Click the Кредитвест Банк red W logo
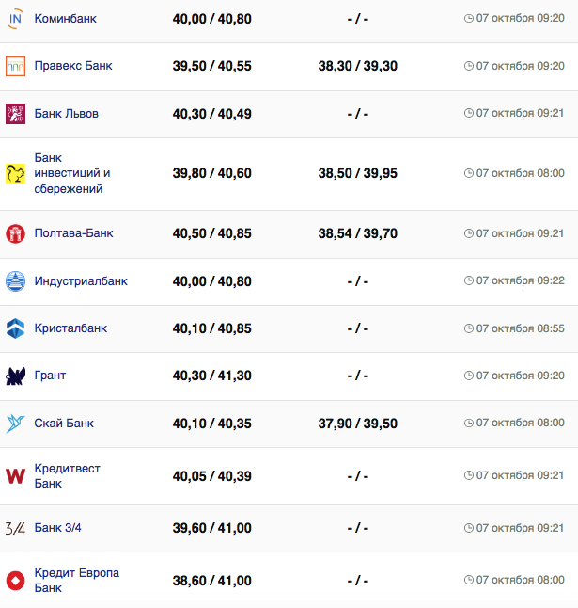This screenshot has width=578, height=608. click(x=15, y=476)
